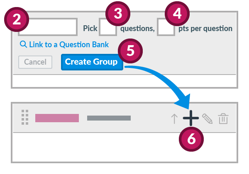Click the number 4 step badge
Image resolution: width=249 pixels, height=174 pixels.
[x=177, y=14]
